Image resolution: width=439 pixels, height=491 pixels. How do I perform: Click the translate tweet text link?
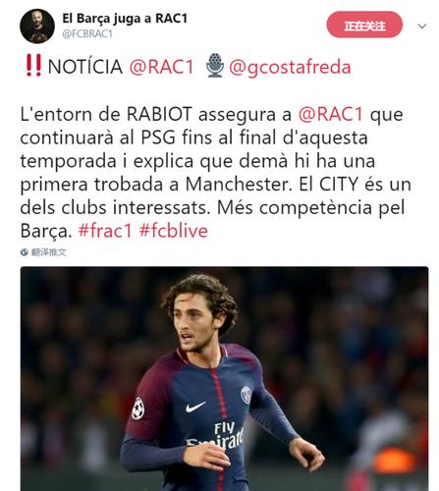tap(49, 252)
